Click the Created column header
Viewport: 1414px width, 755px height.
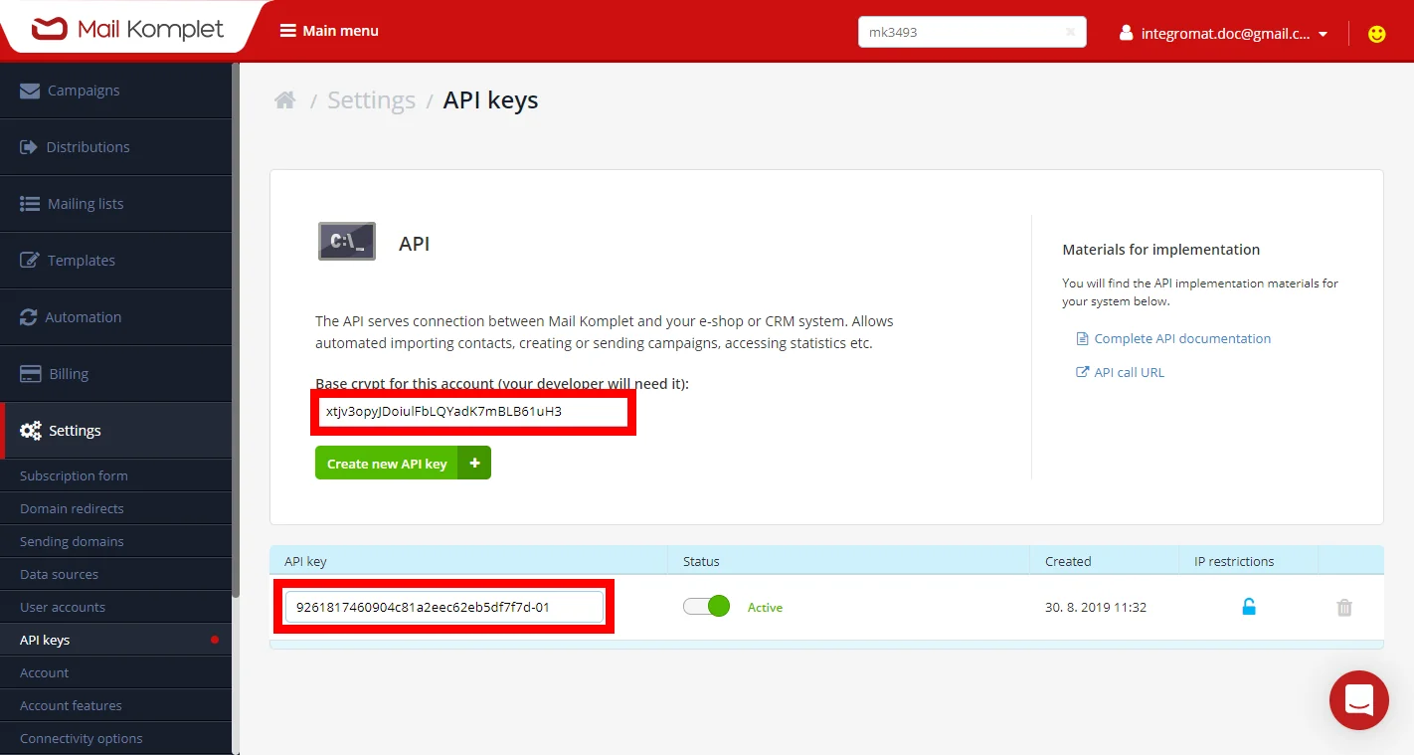point(1068,561)
